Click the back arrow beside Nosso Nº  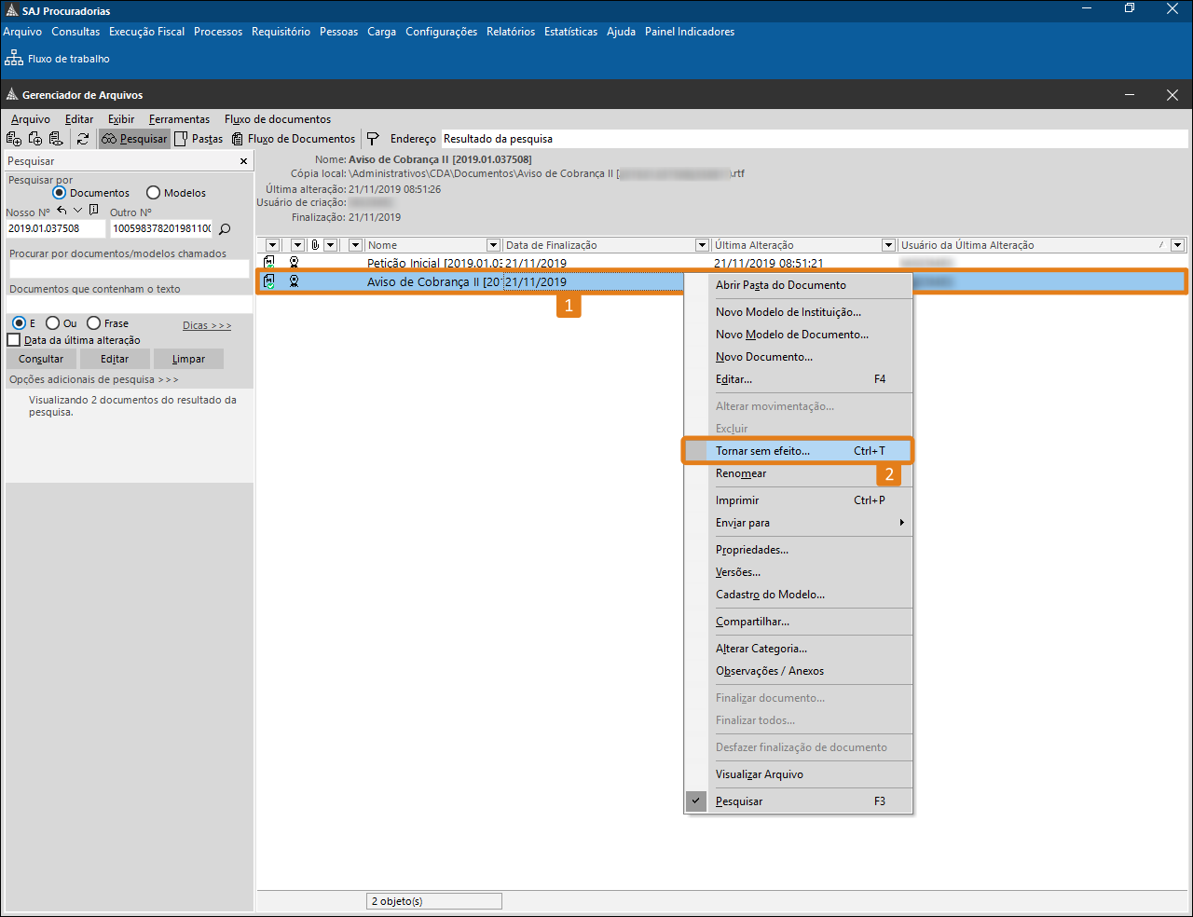pyautogui.click(x=62, y=211)
